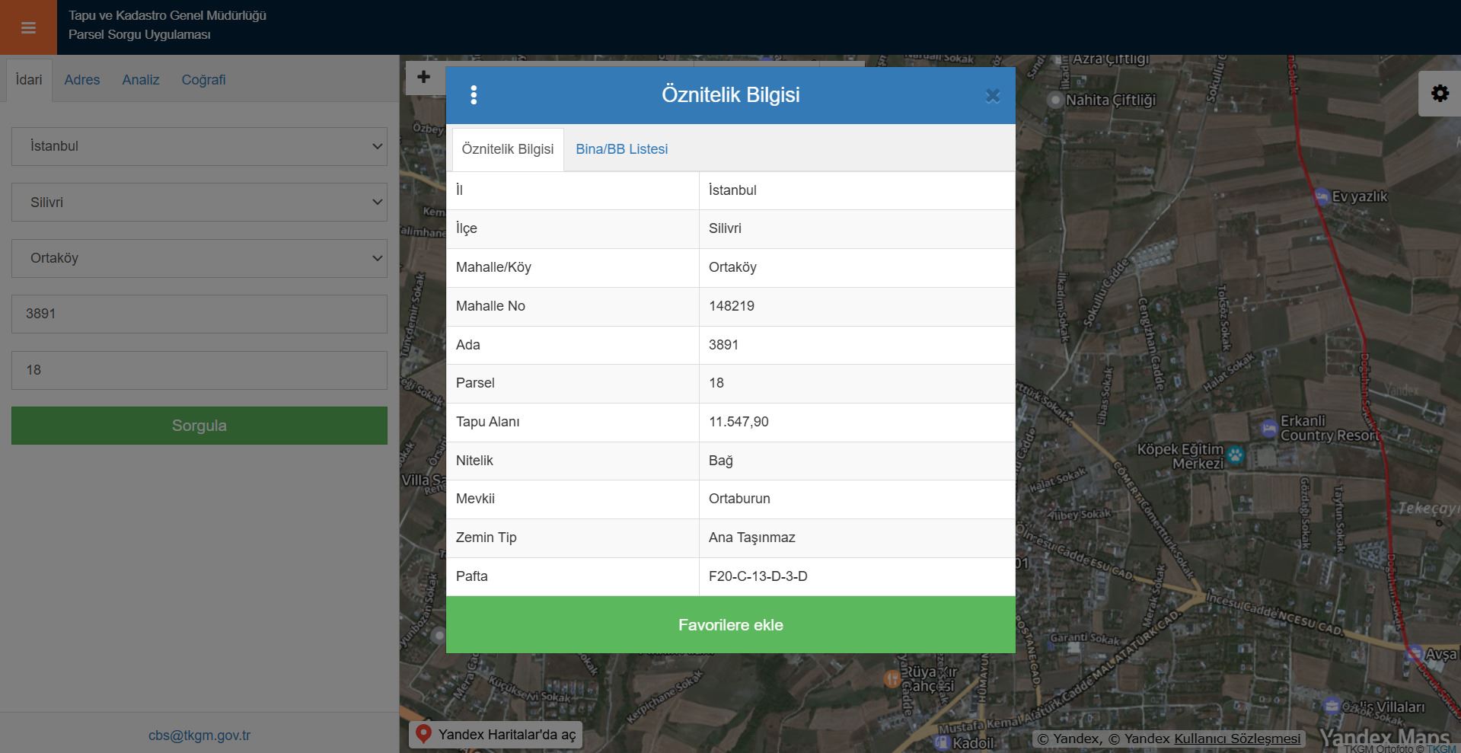1461x753 pixels.
Task: Close the Öznitelik Bilgisi dialog
Action: [x=992, y=96]
